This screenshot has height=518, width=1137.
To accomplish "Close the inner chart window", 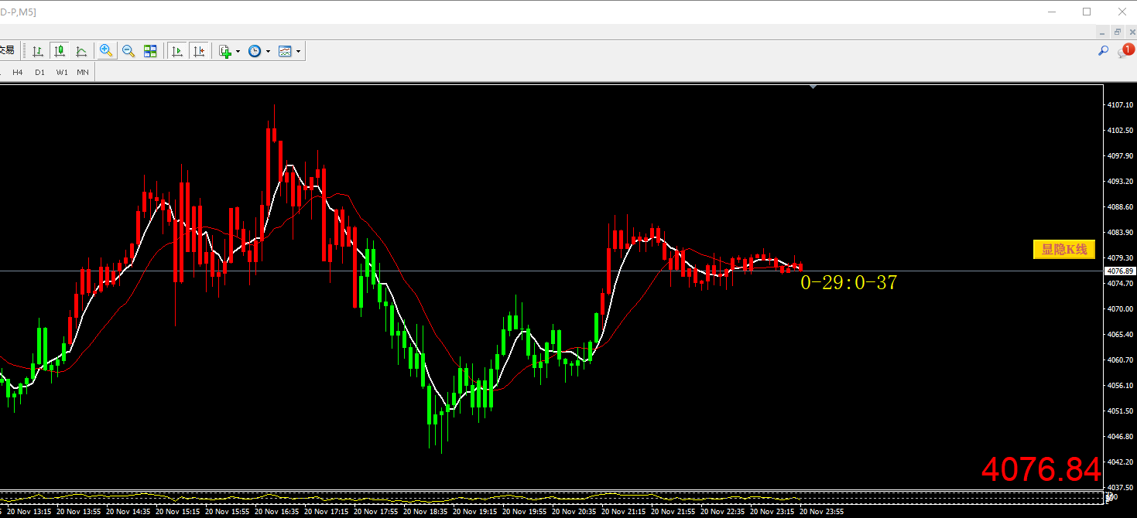I will tap(1130, 32).
